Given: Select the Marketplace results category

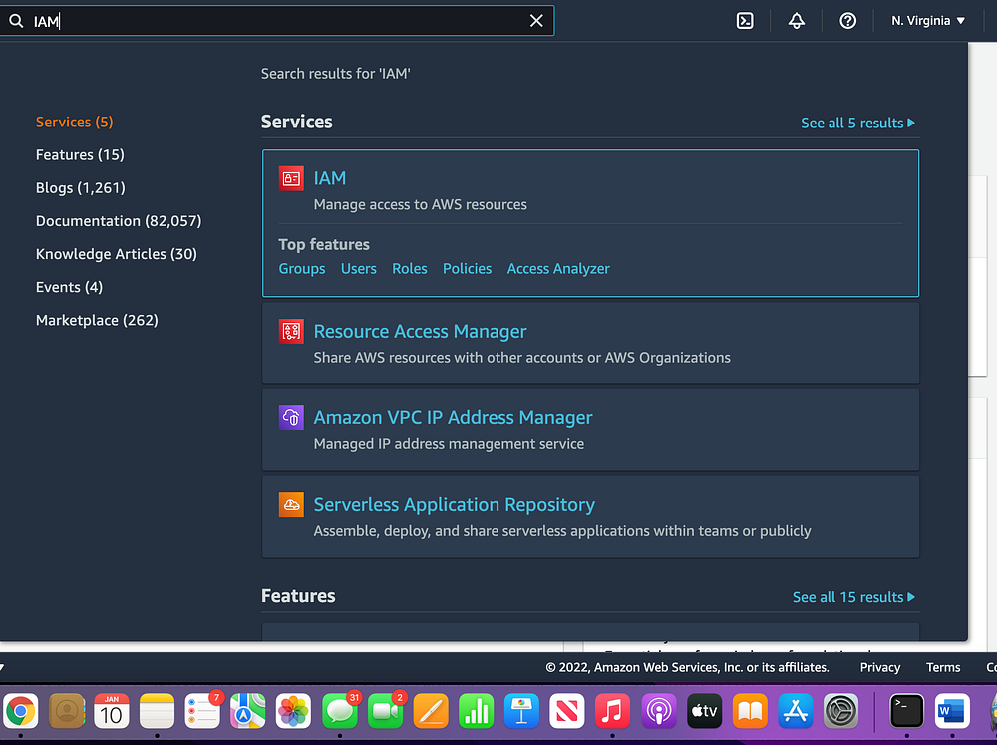Looking at the screenshot, I should (97, 320).
